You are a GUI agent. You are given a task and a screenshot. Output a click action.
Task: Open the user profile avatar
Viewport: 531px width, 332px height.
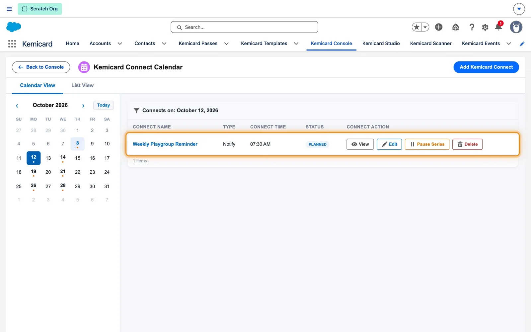(516, 27)
